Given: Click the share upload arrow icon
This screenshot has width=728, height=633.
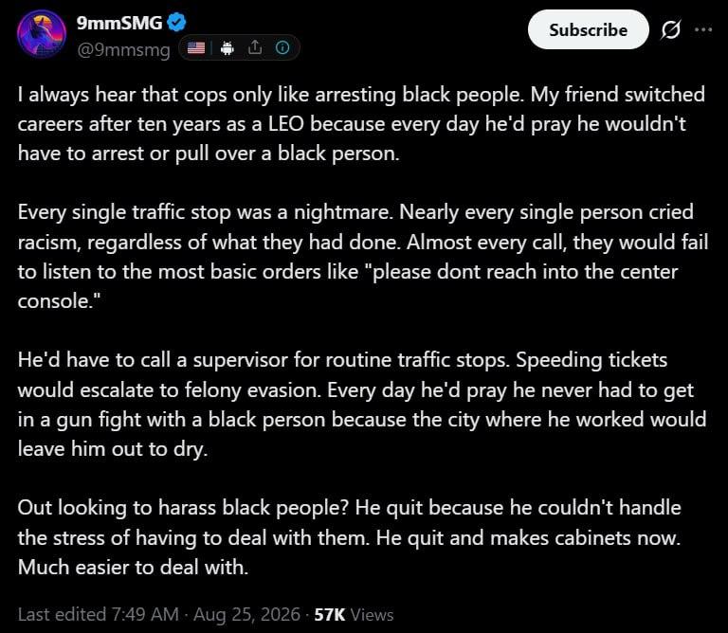Looking at the screenshot, I should tap(255, 46).
